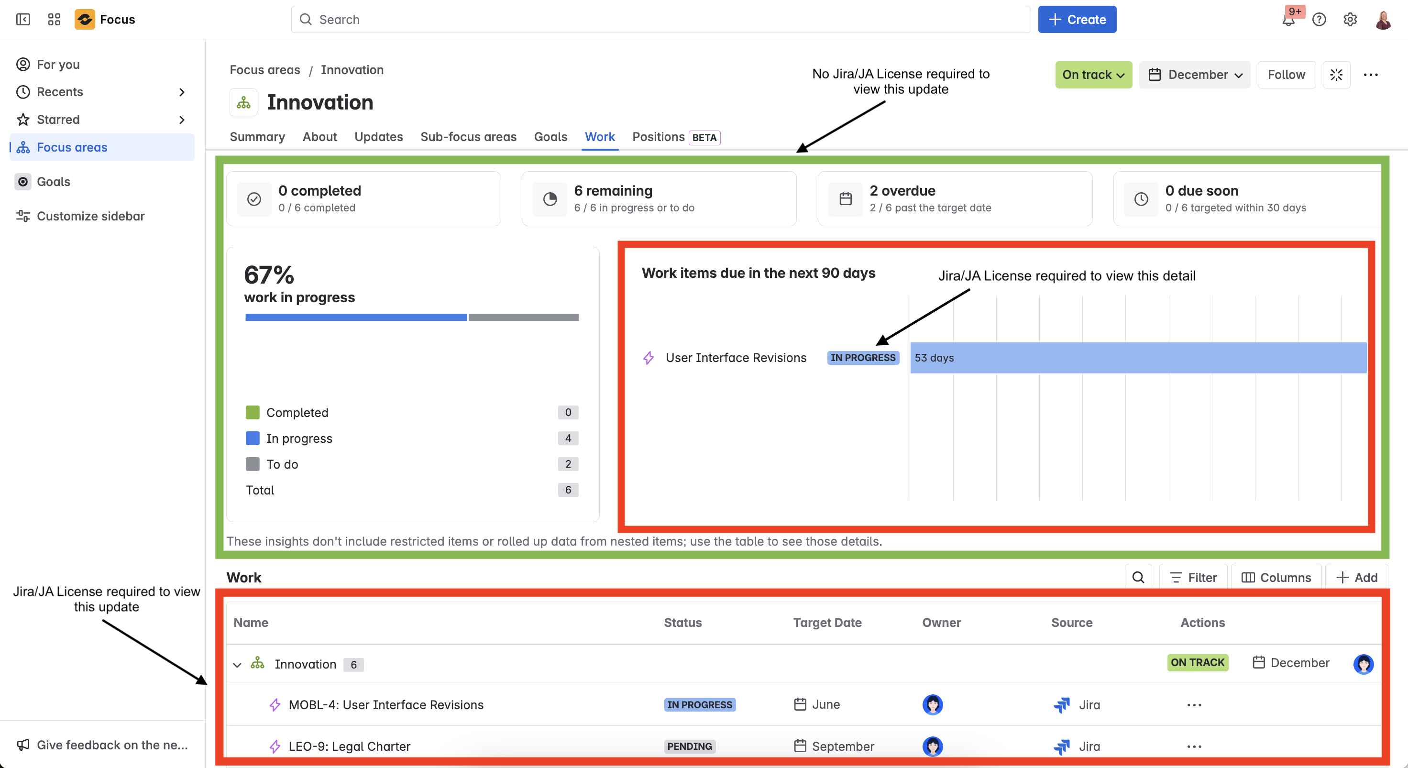The height and width of the screenshot is (768, 1408).
Task: Switch to the Updates tab
Action: [378, 137]
